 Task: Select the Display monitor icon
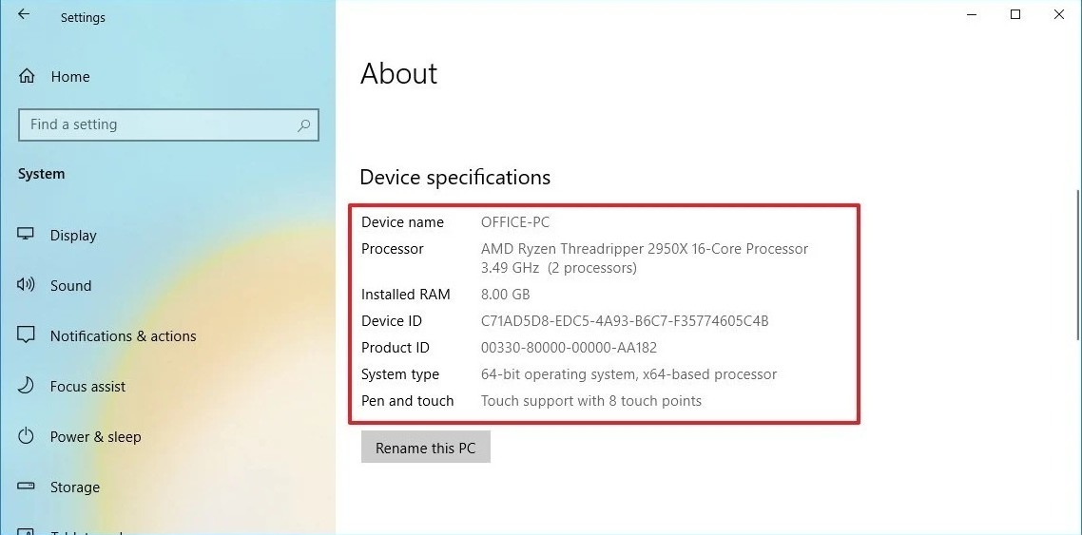click(x=27, y=235)
